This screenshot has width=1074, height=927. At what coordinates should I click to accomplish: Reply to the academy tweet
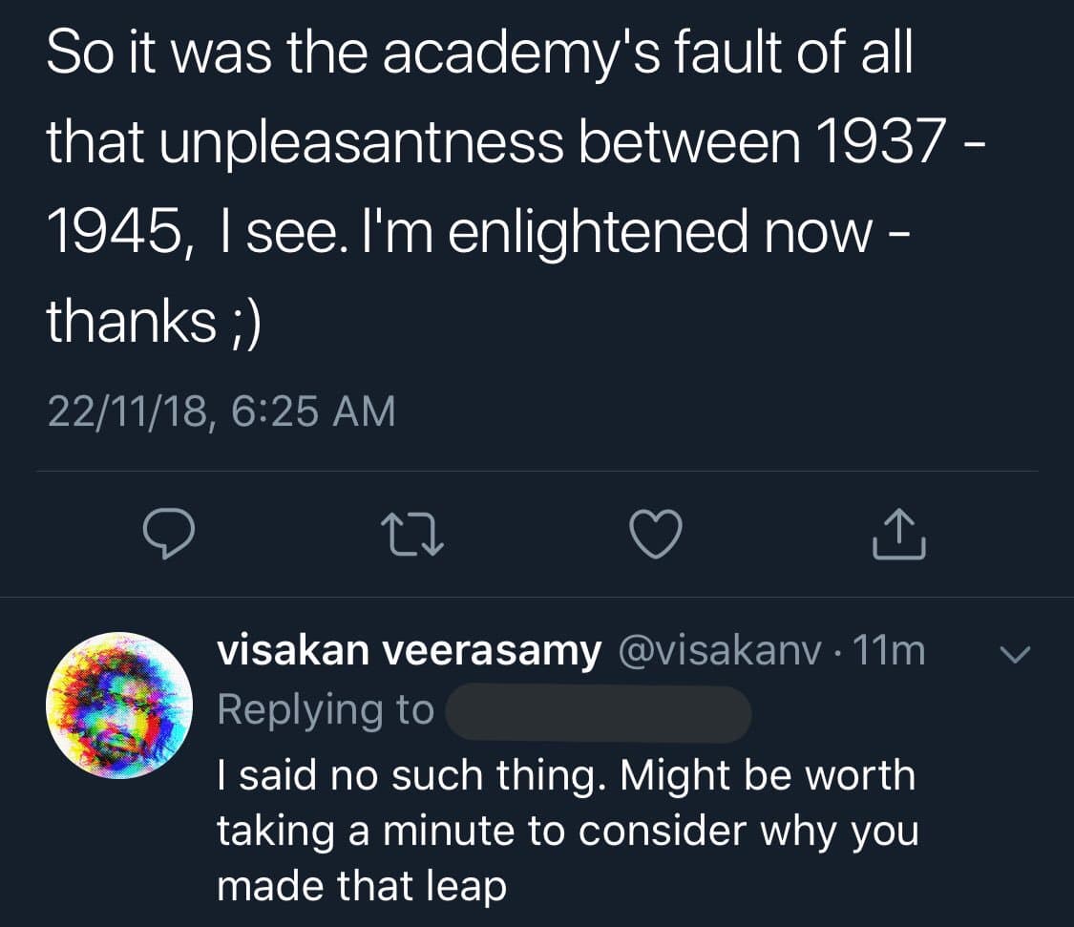click(x=170, y=534)
